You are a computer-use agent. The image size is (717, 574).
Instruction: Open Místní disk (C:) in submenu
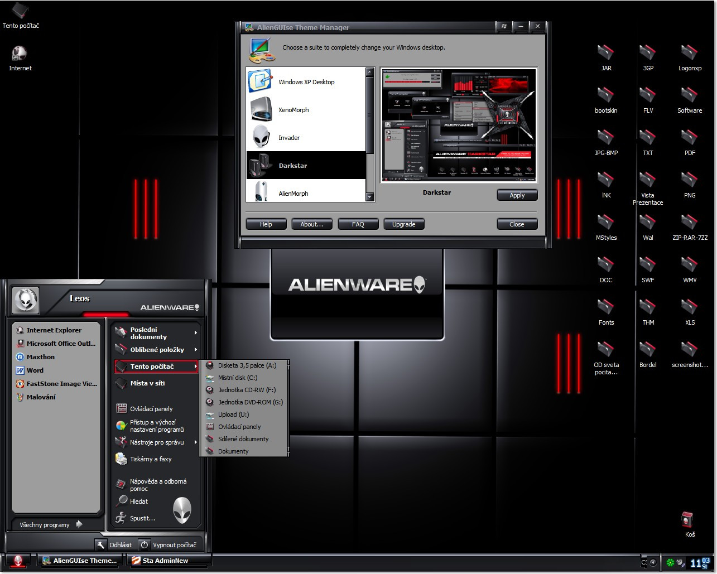tap(244, 378)
